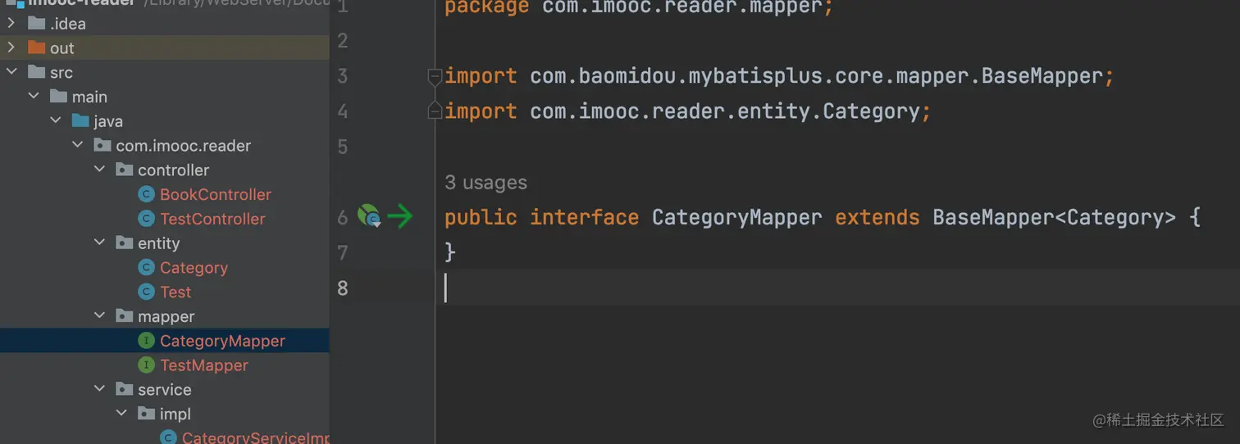Click the CategoryMapper interface icon
Image resolution: width=1240 pixels, height=444 pixels.
tap(147, 341)
